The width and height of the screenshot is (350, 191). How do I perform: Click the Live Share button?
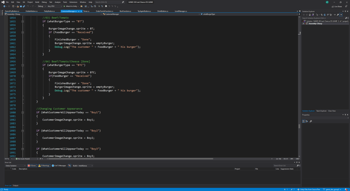(x=337, y=6)
